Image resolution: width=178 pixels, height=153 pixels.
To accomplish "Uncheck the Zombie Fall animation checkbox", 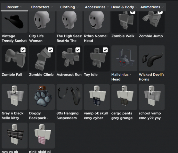I will click(x=23, y=50).
